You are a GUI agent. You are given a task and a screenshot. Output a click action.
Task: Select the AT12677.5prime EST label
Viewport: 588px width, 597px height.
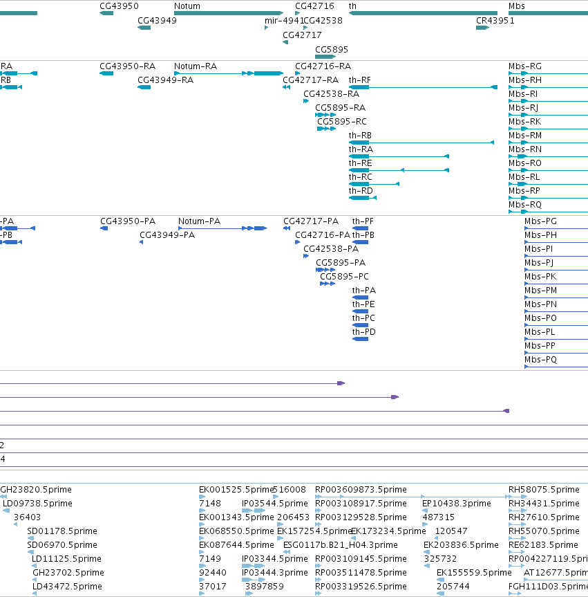pyautogui.click(x=556, y=573)
